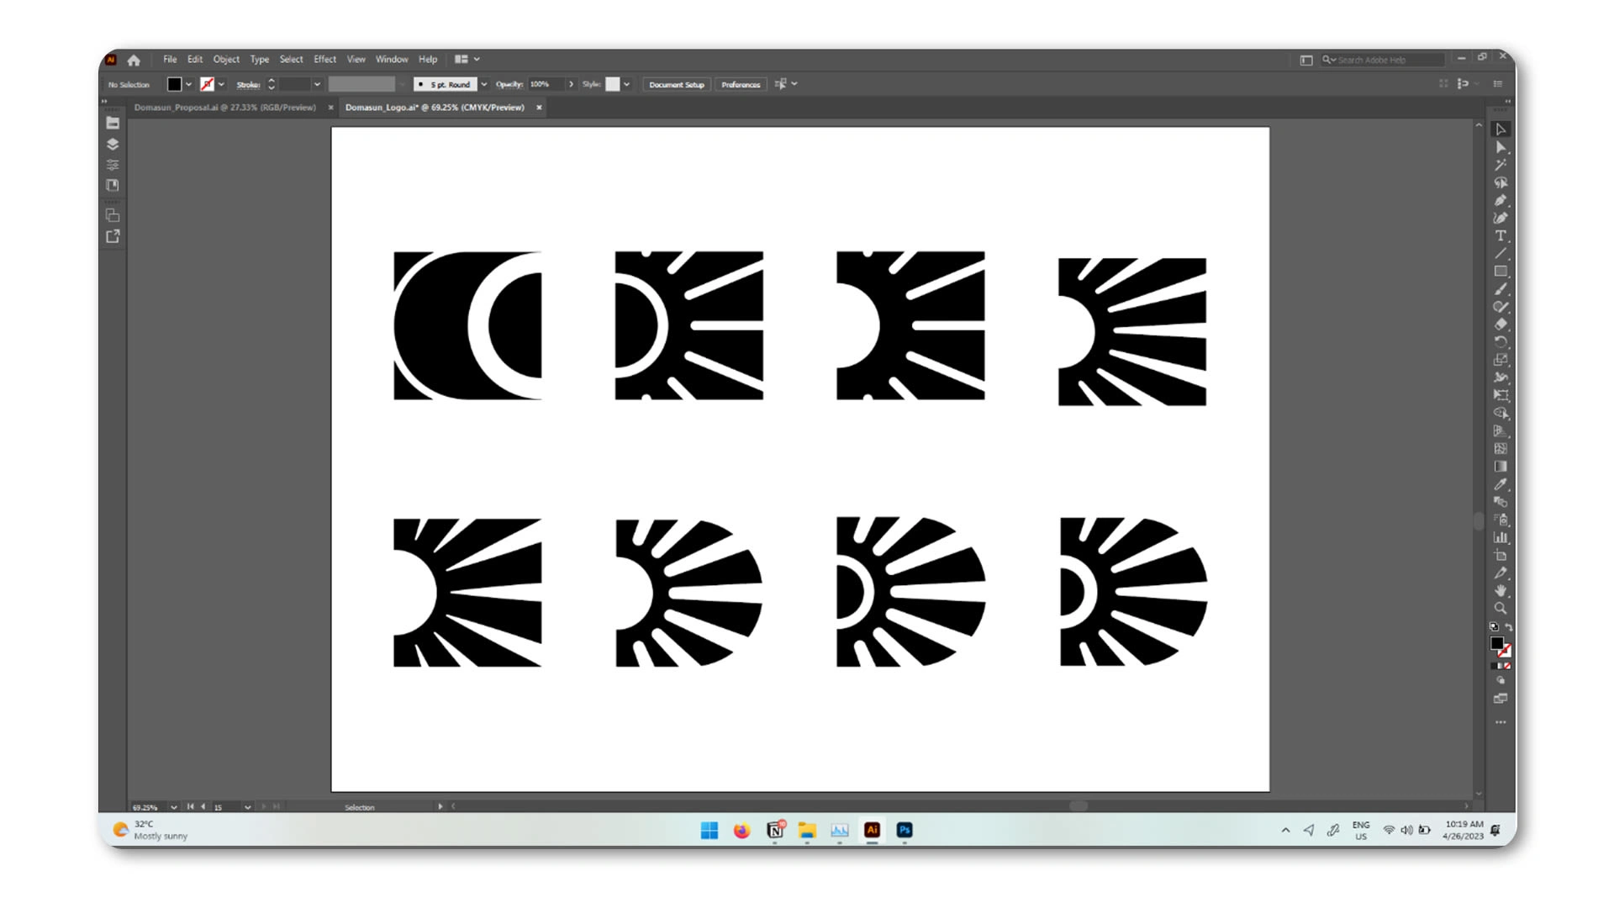Toggle outline preview mode
1614x908 pixels.
[x=356, y=59]
